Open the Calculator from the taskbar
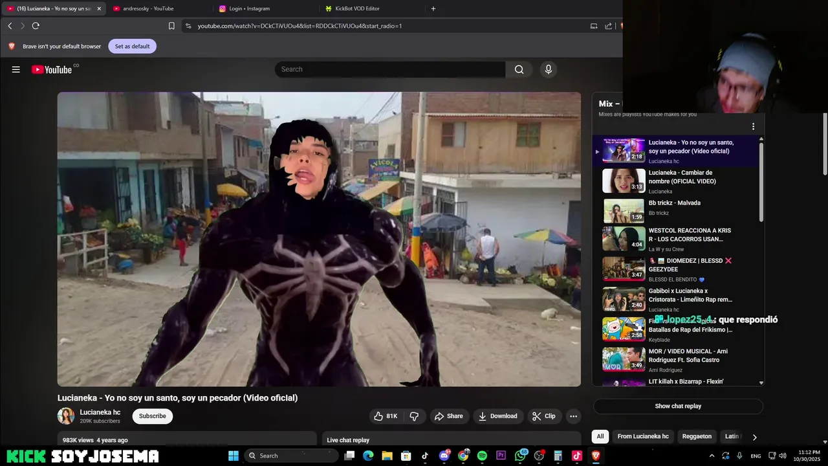This screenshot has width=828, height=466. coord(558,456)
